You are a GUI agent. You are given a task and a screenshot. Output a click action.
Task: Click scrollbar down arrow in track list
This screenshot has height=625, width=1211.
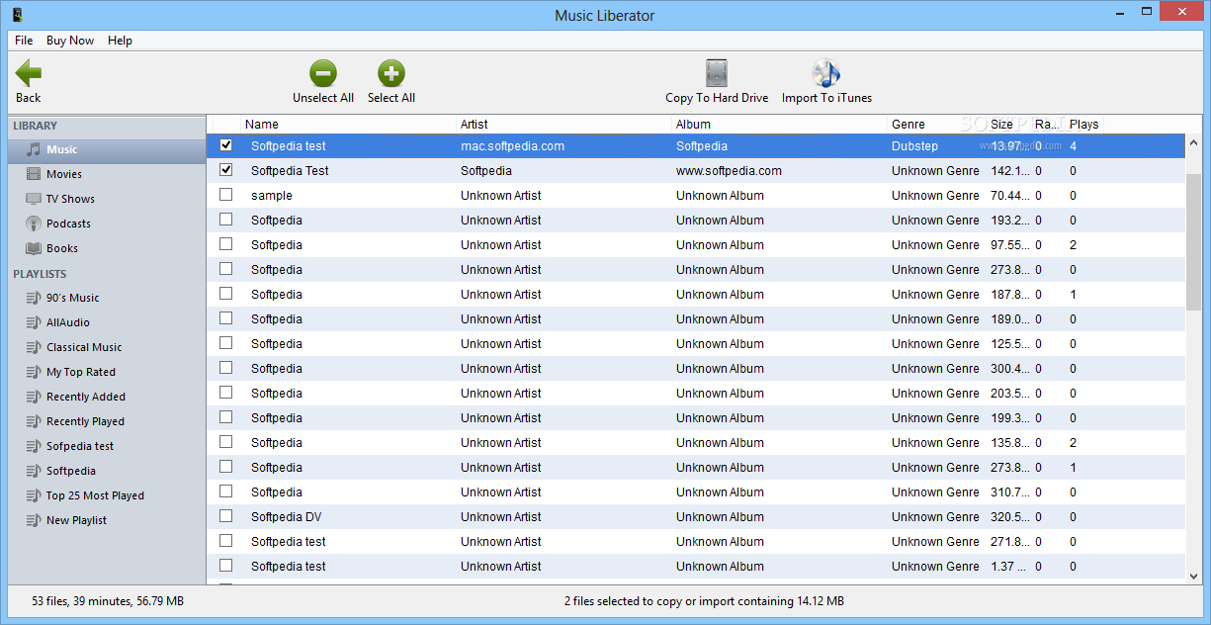point(1193,576)
